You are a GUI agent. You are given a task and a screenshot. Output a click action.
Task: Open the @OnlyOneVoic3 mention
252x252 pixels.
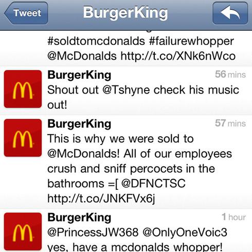click(x=185, y=233)
